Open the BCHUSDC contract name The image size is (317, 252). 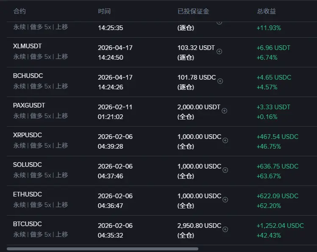28,76
